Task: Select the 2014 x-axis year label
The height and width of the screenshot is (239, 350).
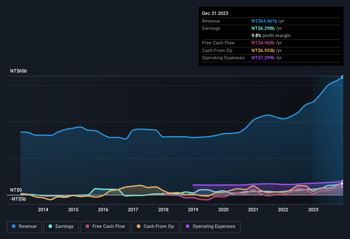Action: pos(43,209)
